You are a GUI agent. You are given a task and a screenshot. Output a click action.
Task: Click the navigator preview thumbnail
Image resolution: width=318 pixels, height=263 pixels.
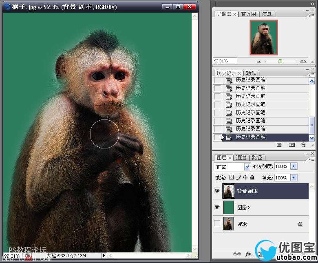pos(264,38)
